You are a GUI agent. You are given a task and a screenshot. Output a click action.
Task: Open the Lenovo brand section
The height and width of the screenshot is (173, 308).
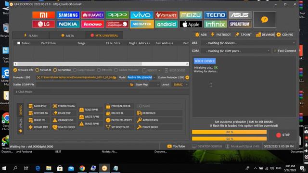[x=92, y=24]
